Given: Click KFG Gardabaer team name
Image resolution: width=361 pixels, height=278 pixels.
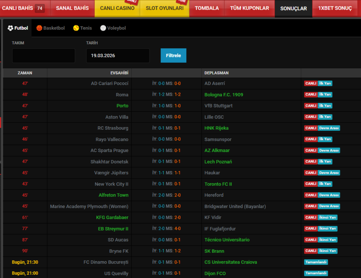Looking at the screenshot, I should (x=112, y=217).
